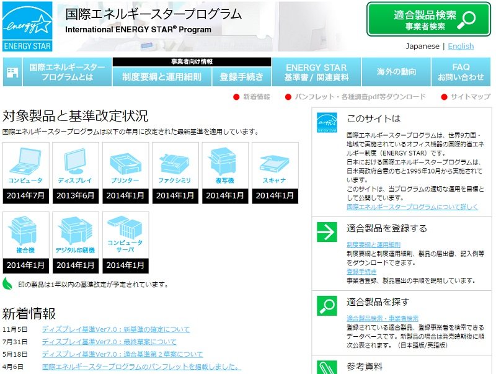
Task: Click the 適合製品を登録する heading
Action: pyautogui.click(x=387, y=228)
